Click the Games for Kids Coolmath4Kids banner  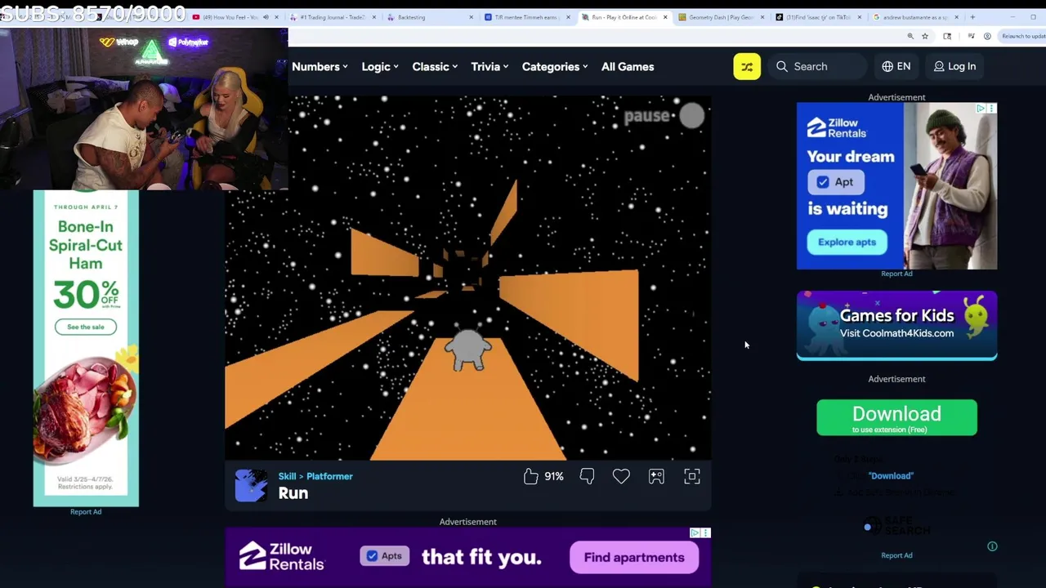pyautogui.click(x=896, y=325)
